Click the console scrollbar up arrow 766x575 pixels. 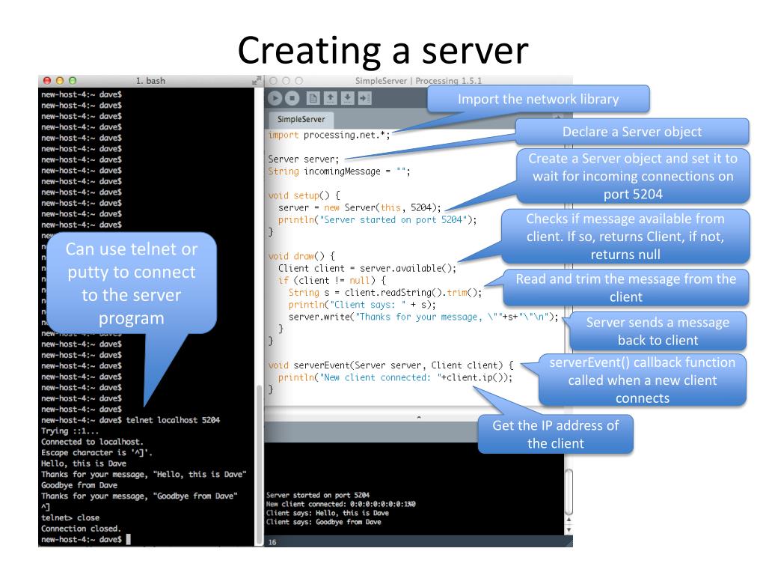[569, 520]
